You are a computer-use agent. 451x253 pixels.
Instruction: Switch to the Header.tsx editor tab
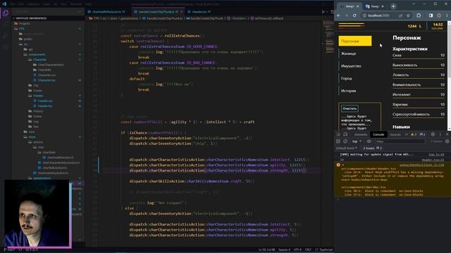coord(199,12)
